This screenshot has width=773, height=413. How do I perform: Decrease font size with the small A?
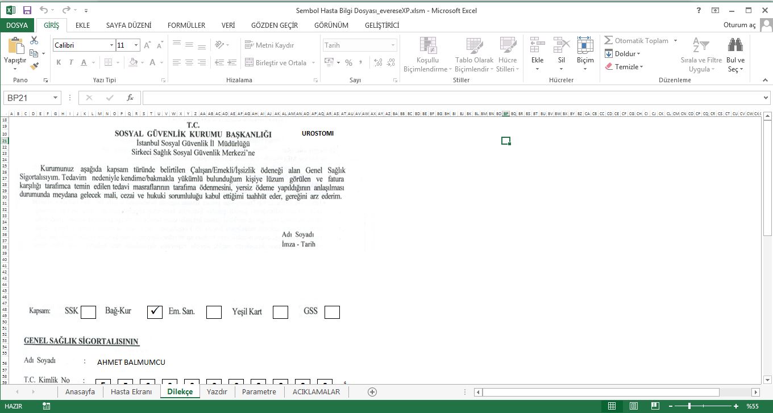[x=160, y=45]
